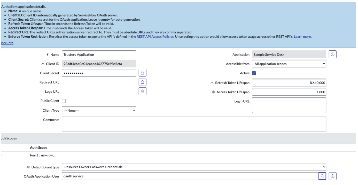Image resolution: width=358 pixels, height=185 pixels.
Task: Click the More Info link
Action: point(7,43)
